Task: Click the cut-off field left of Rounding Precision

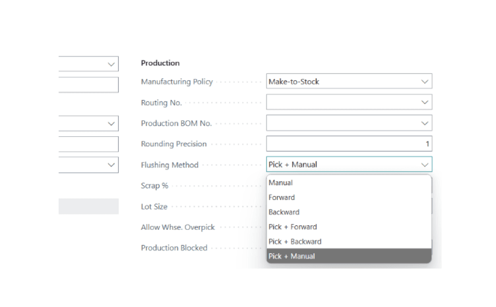Action: [x=89, y=144]
